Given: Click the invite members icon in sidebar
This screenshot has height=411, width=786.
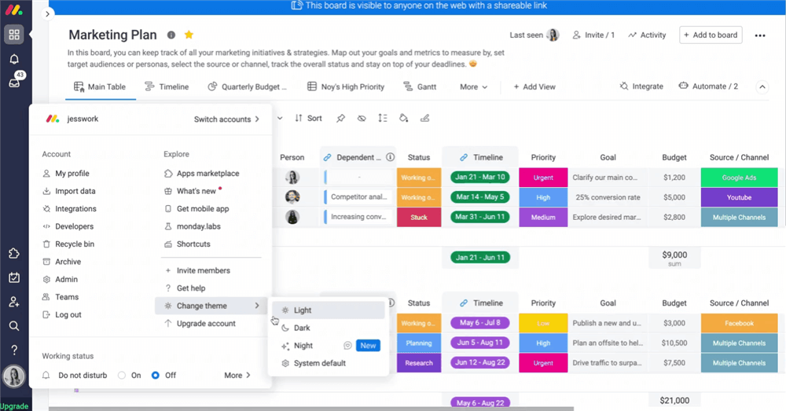Looking at the screenshot, I should point(14,302).
